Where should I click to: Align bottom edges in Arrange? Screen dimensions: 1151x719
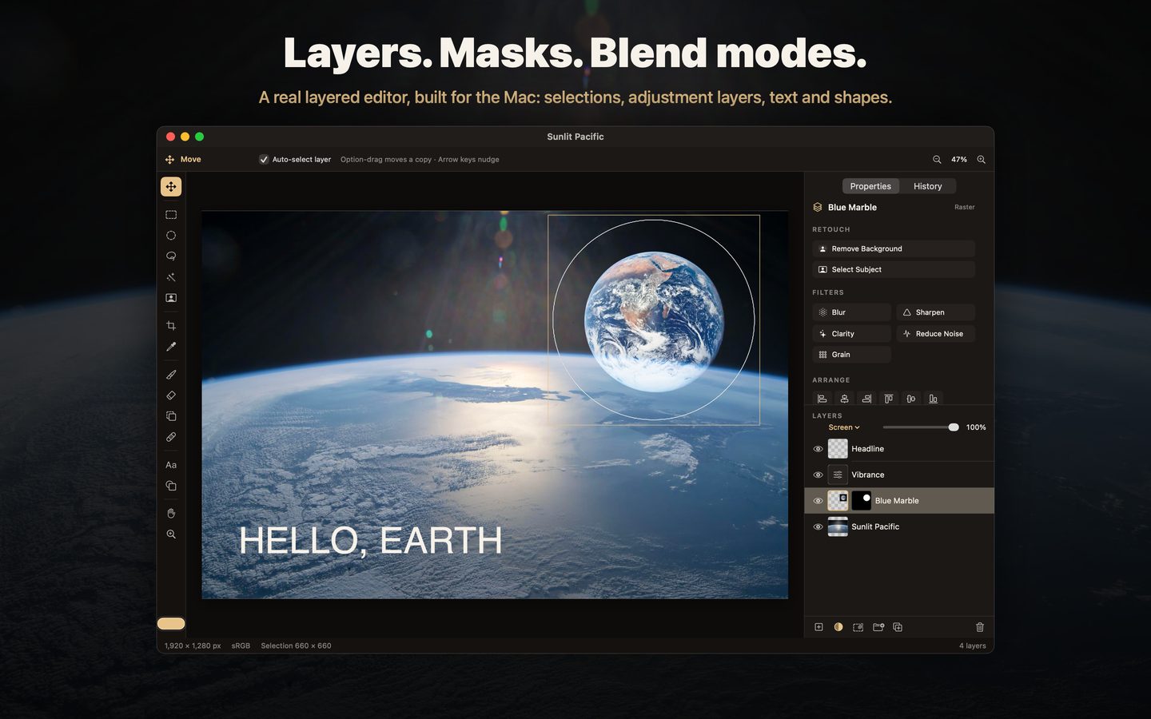click(x=933, y=399)
